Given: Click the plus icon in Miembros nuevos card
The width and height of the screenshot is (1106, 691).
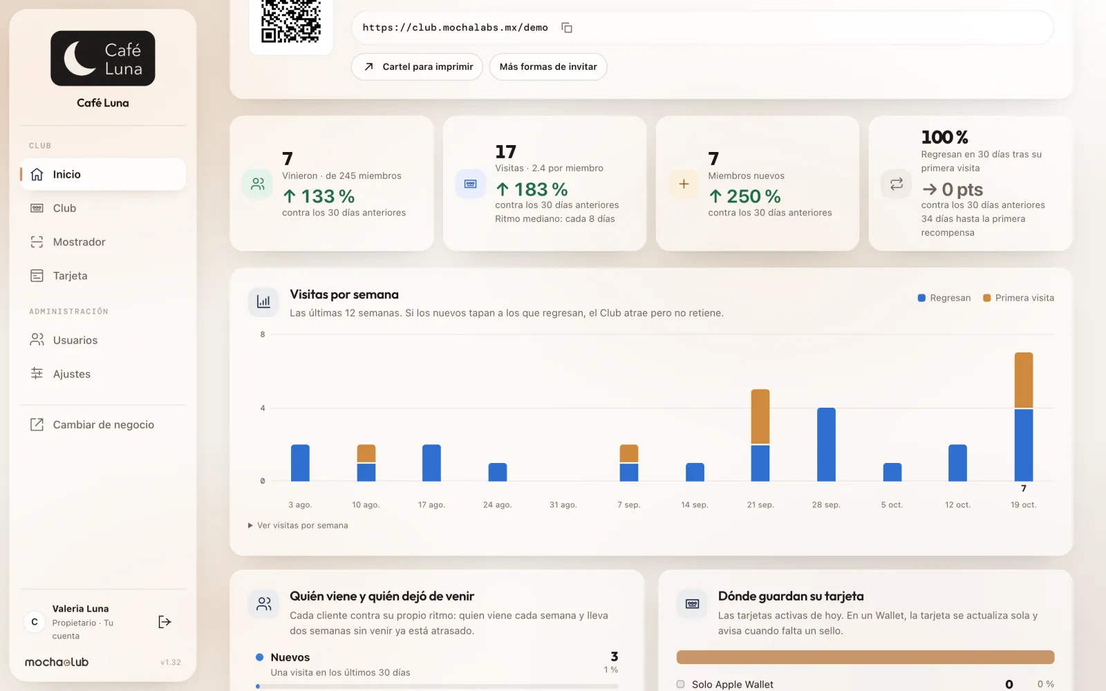Looking at the screenshot, I should 684,184.
